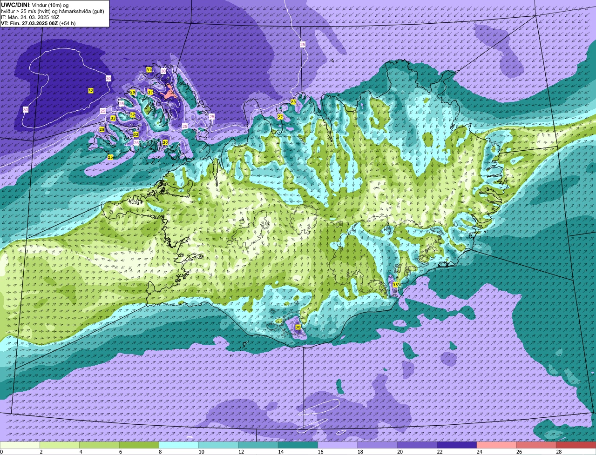The height and width of the screenshot is (455, 596).
Task: Select the 6–8 m/s olive green legend swatch
Action: coord(139,445)
